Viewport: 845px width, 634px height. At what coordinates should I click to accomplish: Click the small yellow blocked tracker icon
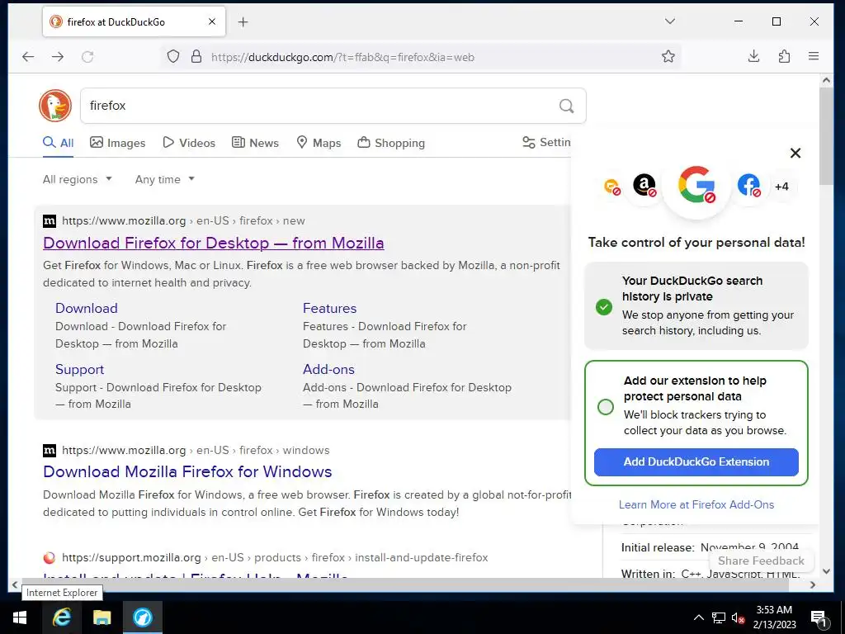(612, 187)
